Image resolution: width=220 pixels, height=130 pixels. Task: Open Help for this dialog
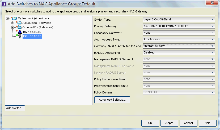(208, 123)
